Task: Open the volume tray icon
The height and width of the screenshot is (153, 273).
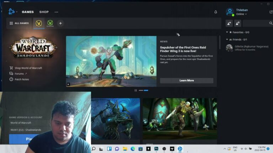Action: click(246, 149)
